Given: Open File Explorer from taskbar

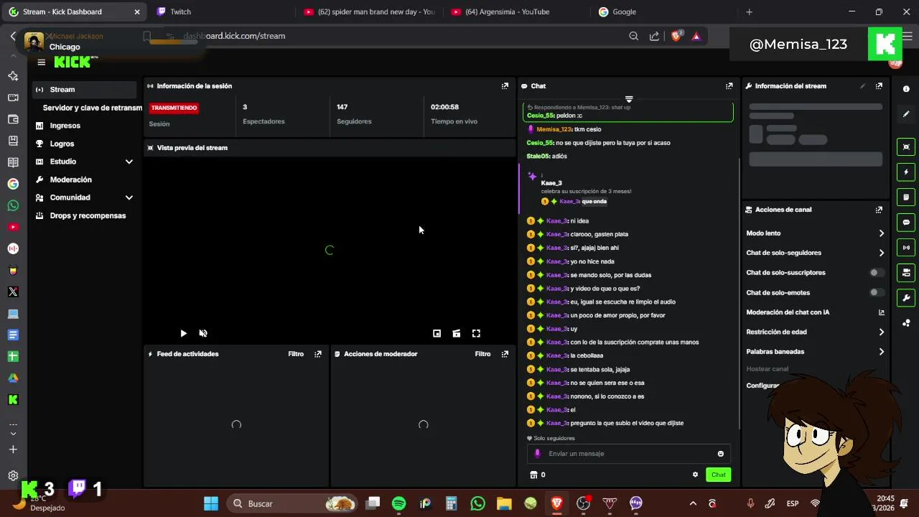Looking at the screenshot, I should pyautogui.click(x=504, y=503).
